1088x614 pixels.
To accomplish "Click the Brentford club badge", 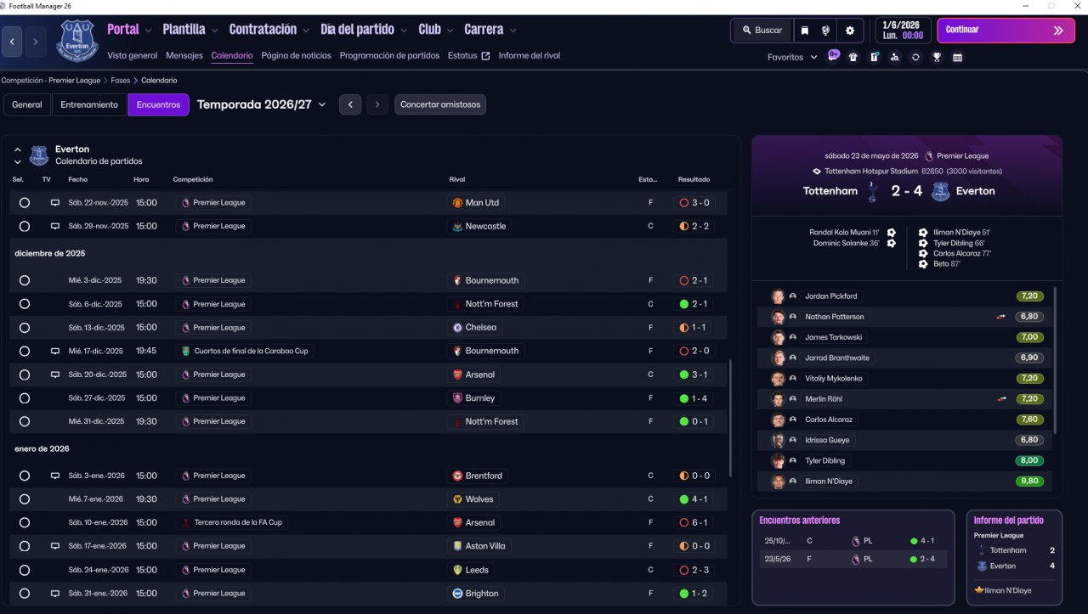I will coord(457,476).
